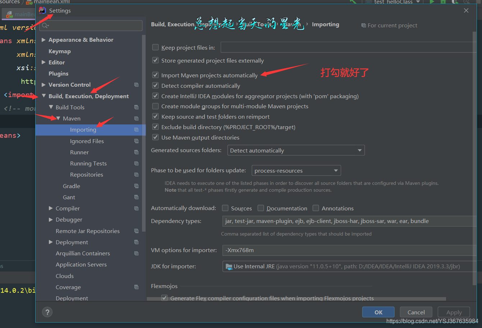Toggle Exclude build directory checkbox

[155, 127]
